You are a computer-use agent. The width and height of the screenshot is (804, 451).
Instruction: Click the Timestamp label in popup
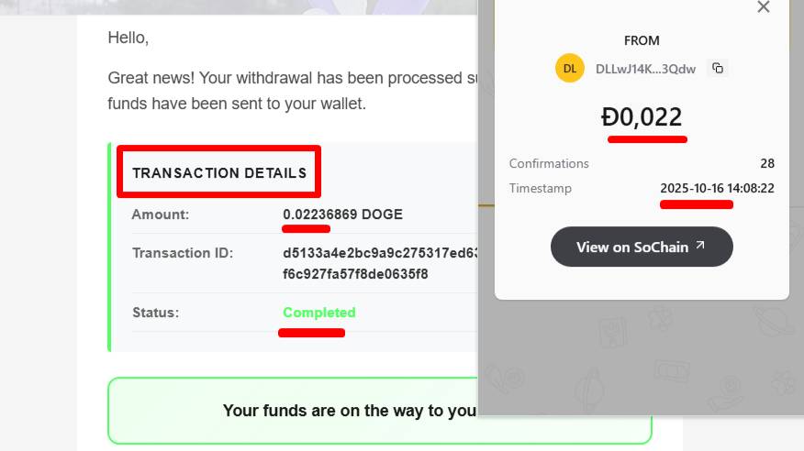click(541, 188)
